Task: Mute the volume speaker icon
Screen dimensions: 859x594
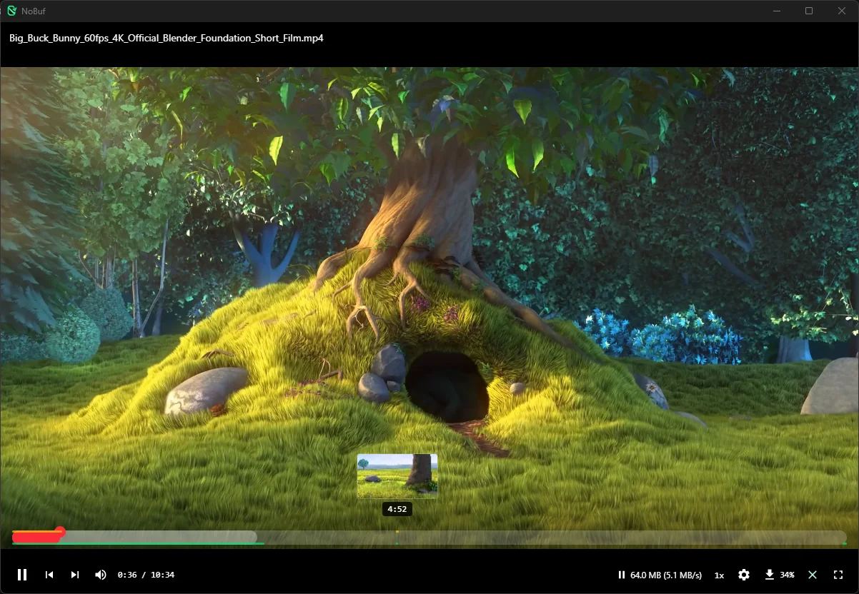Action: point(101,575)
